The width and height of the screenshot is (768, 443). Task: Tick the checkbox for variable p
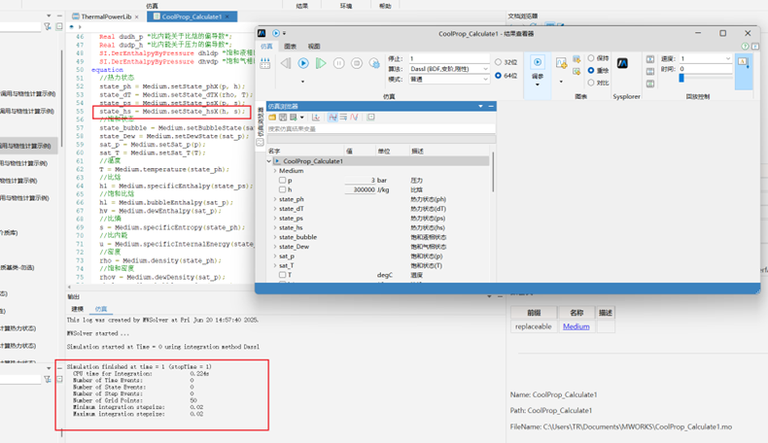[282, 180]
